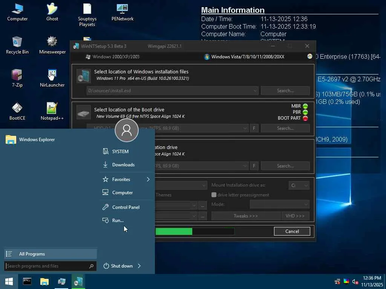Viewport: 386px width, 289px height.
Task: Launch Minesweeper from the desktop
Action: pyautogui.click(x=52, y=46)
